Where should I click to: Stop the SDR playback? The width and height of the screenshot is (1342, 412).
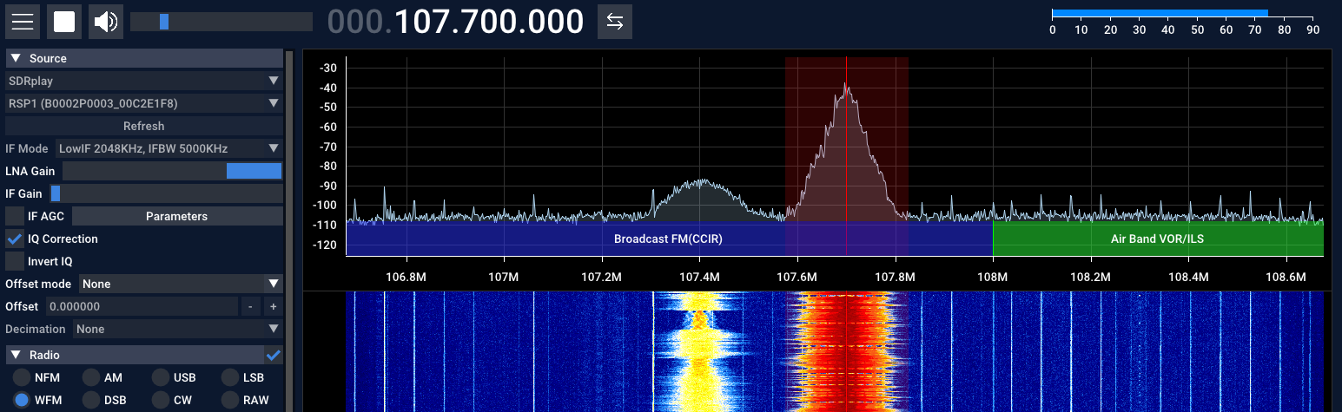coord(64,22)
